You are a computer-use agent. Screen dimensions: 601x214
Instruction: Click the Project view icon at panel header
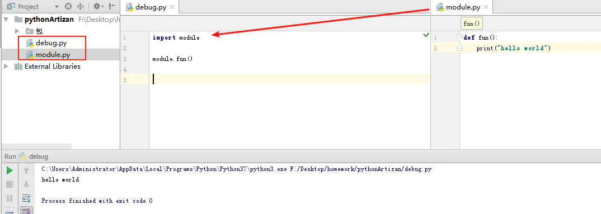tap(11, 6)
